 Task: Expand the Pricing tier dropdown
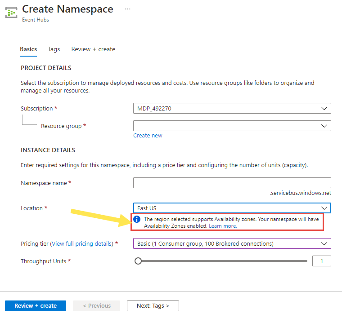pyautogui.click(x=232, y=243)
